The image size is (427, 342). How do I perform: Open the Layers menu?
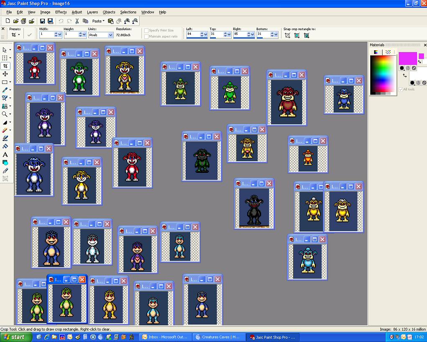tap(92, 12)
